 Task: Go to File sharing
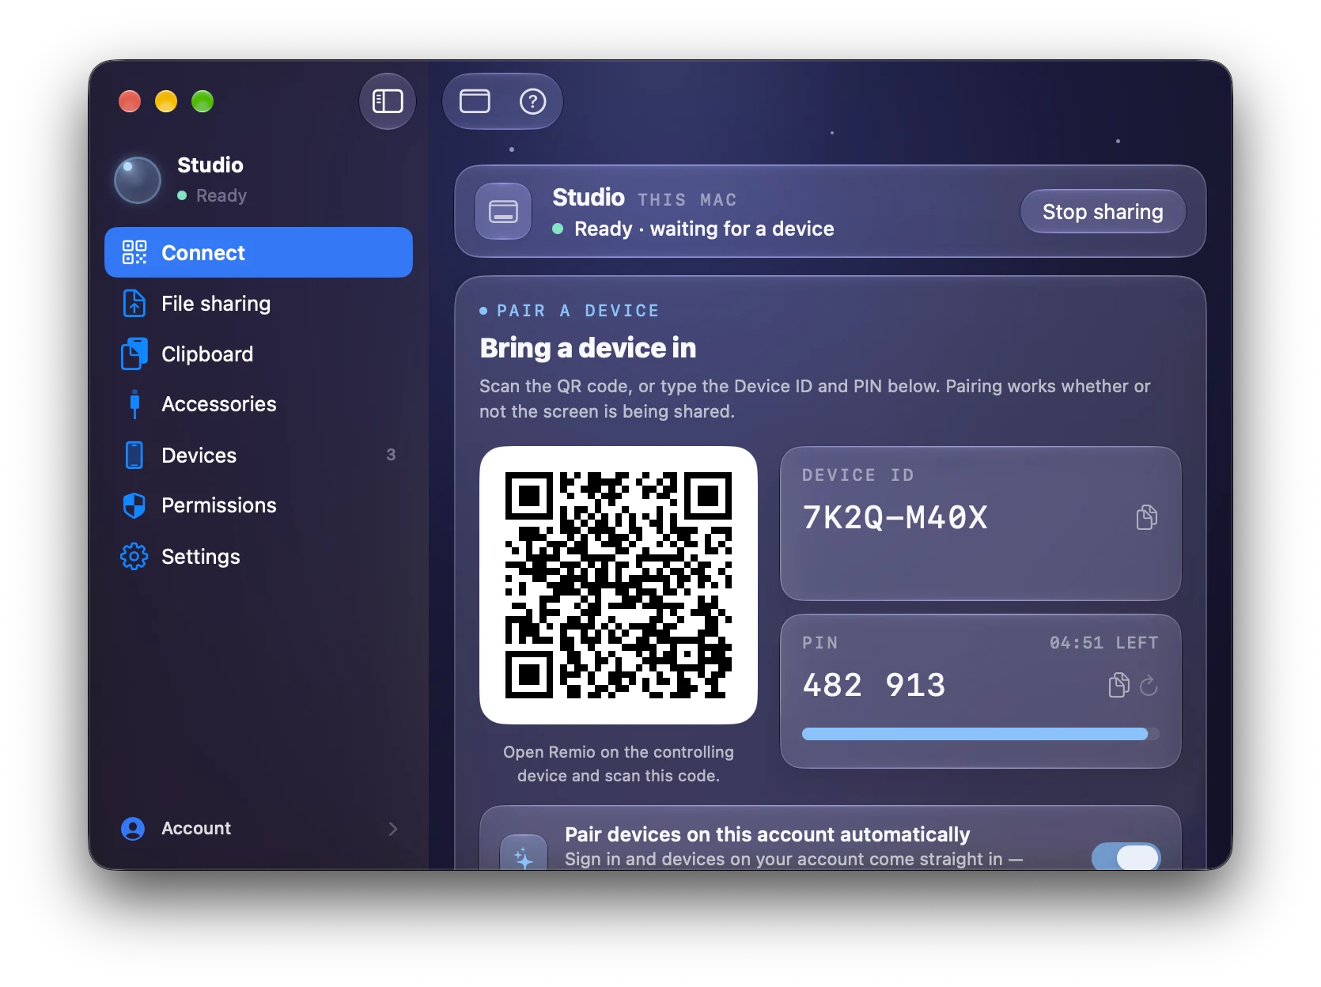(x=259, y=304)
